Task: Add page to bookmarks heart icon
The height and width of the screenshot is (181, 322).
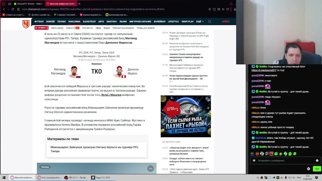Action: [x=228, y=9]
